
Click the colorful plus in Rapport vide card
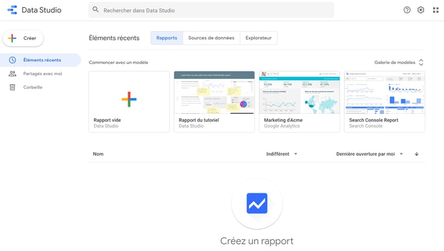click(x=129, y=99)
